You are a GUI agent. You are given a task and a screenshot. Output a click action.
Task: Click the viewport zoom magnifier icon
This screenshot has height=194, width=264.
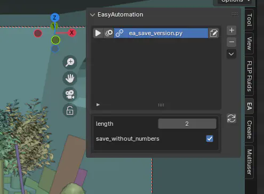click(x=70, y=62)
